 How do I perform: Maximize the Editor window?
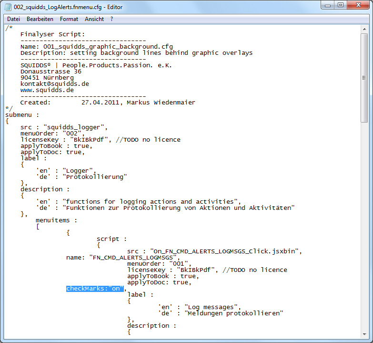pos(341,5)
